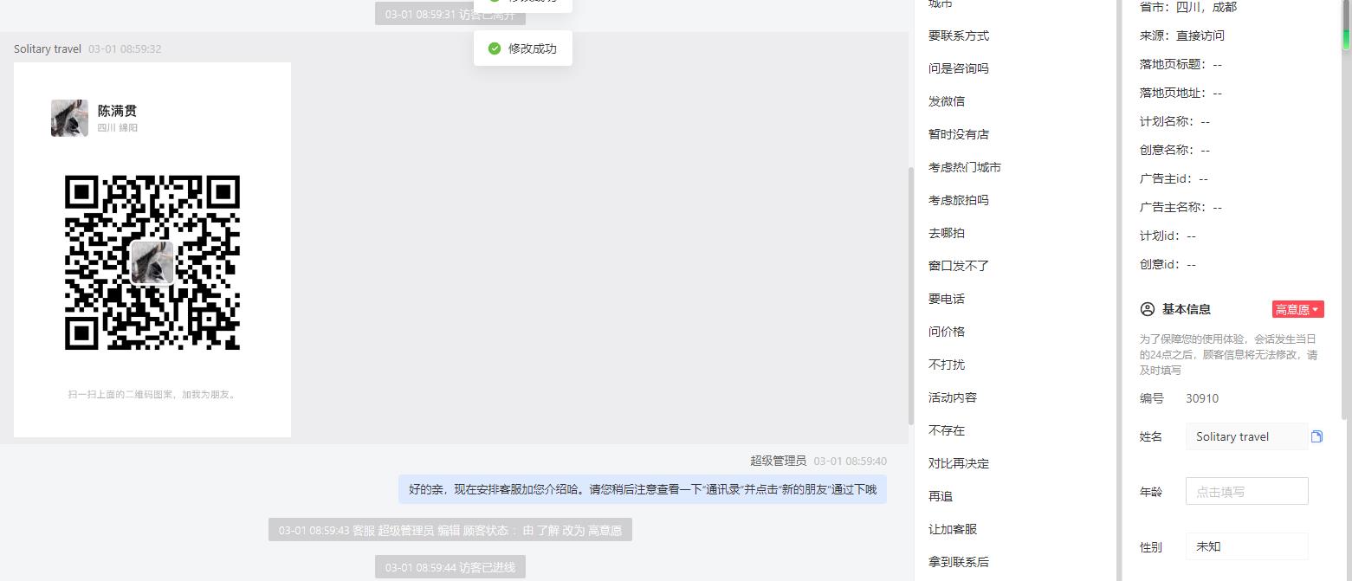Click the 去哪拍 quick reply
This screenshot has height=581, width=1352.
947,233
